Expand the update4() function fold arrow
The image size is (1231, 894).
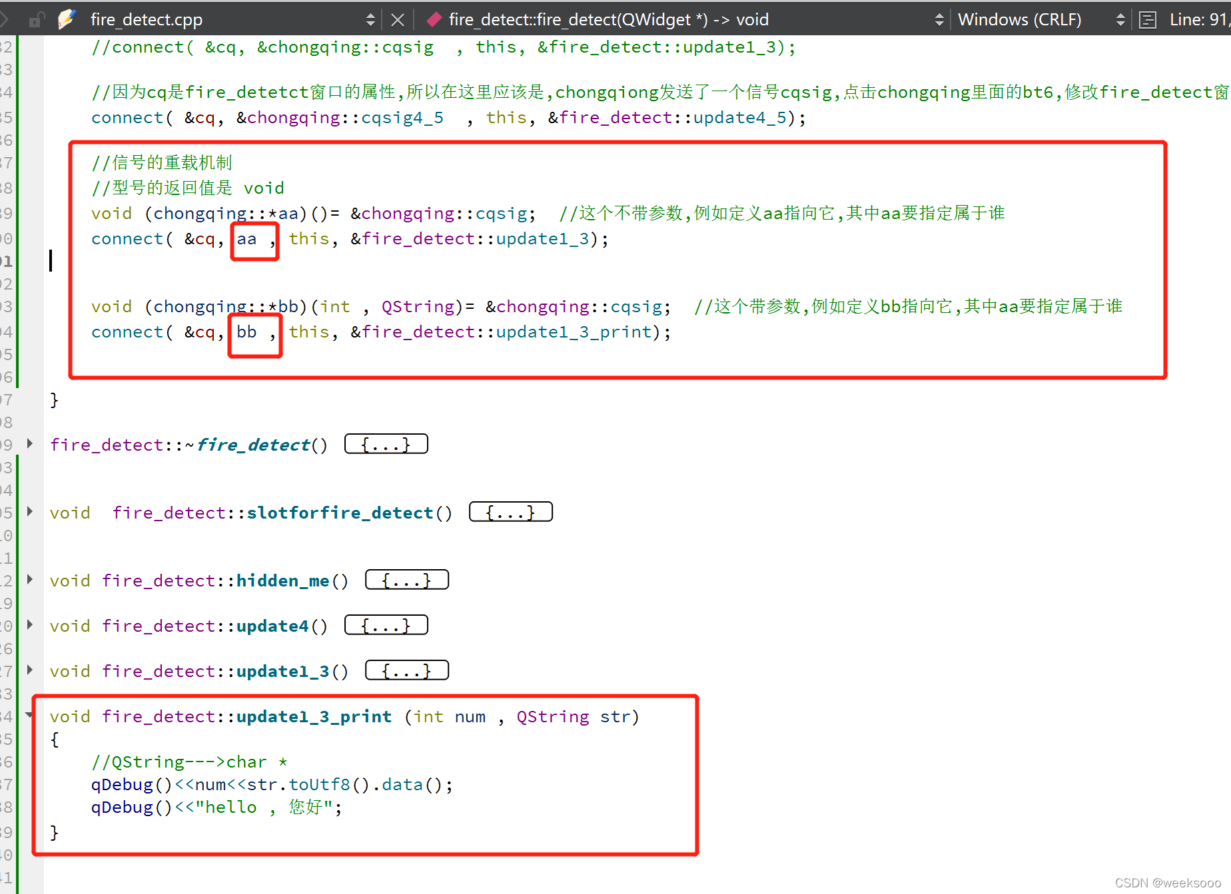click(30, 624)
